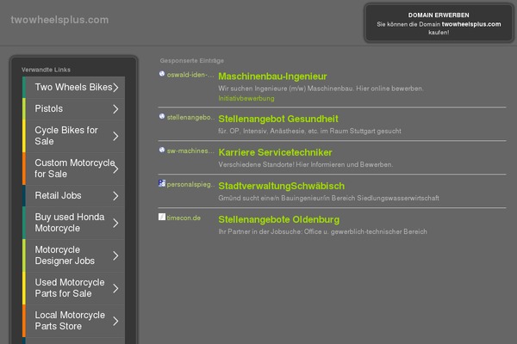Open the Two Wheels Bikes related link
The image size is (517, 344).
(73, 87)
